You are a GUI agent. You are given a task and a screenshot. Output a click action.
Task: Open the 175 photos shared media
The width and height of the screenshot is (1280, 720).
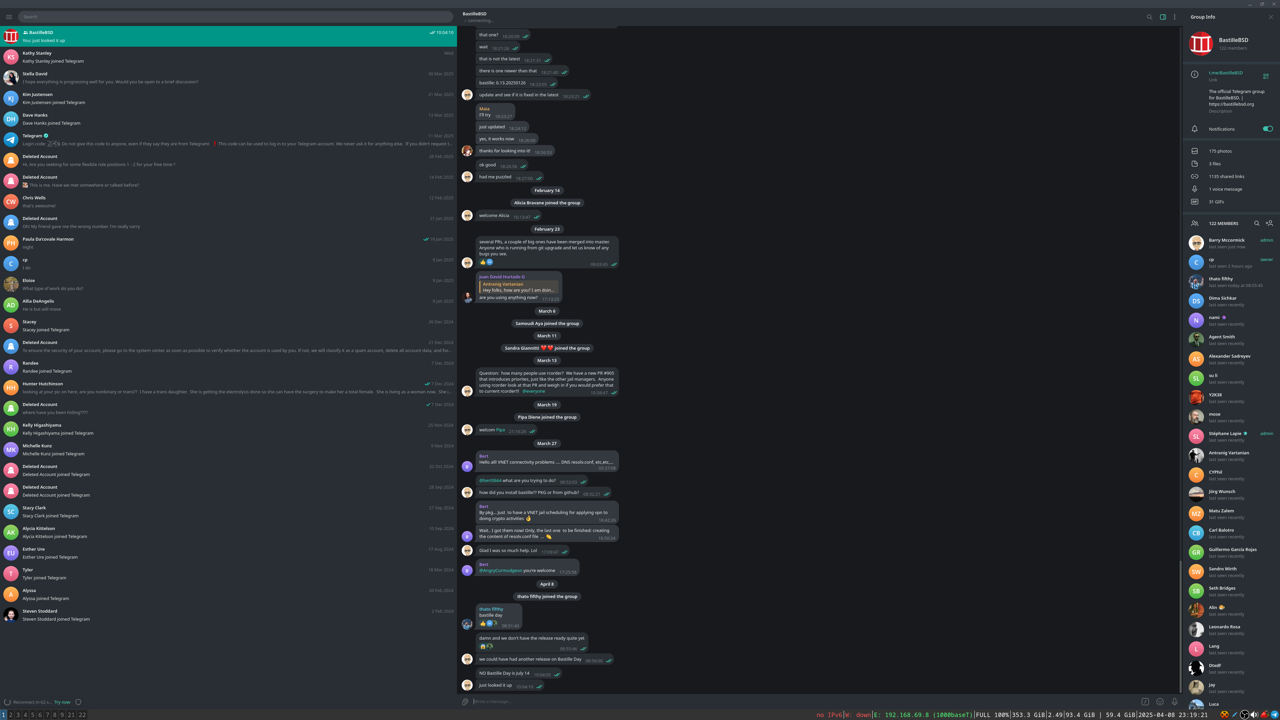click(1231, 151)
